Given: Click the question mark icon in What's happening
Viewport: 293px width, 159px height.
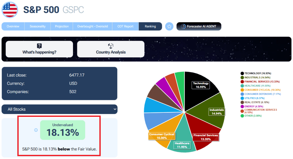Looking at the screenshot, I should 39,46.
